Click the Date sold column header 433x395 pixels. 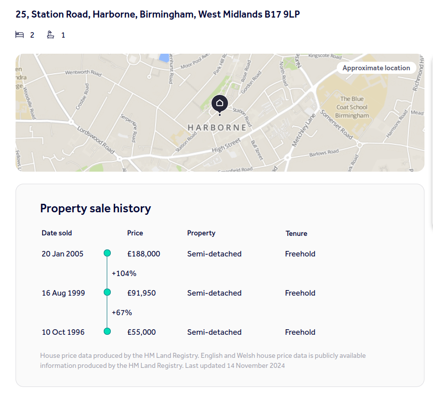[57, 233]
